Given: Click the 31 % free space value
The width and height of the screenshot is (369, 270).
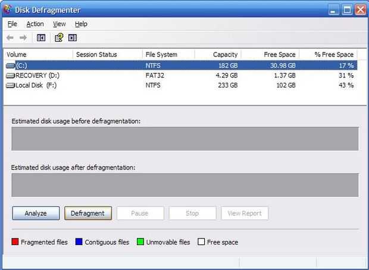Looking at the screenshot, I should (x=346, y=76).
